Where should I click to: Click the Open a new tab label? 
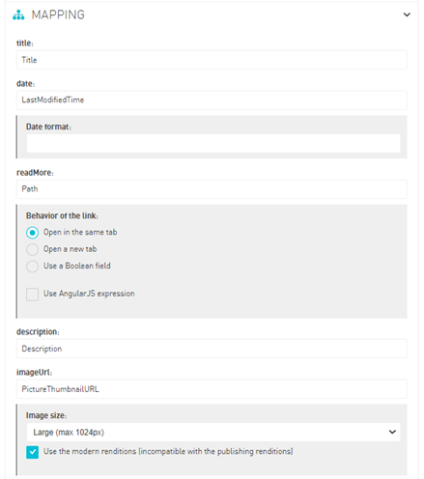pos(70,249)
